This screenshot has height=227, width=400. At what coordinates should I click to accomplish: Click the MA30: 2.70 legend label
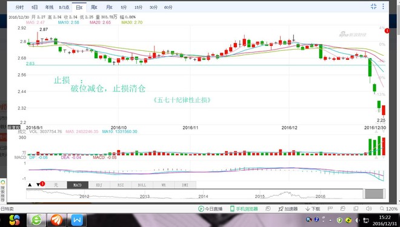click(132, 22)
